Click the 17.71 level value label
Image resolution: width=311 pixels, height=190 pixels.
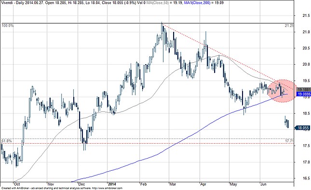pos(289,141)
